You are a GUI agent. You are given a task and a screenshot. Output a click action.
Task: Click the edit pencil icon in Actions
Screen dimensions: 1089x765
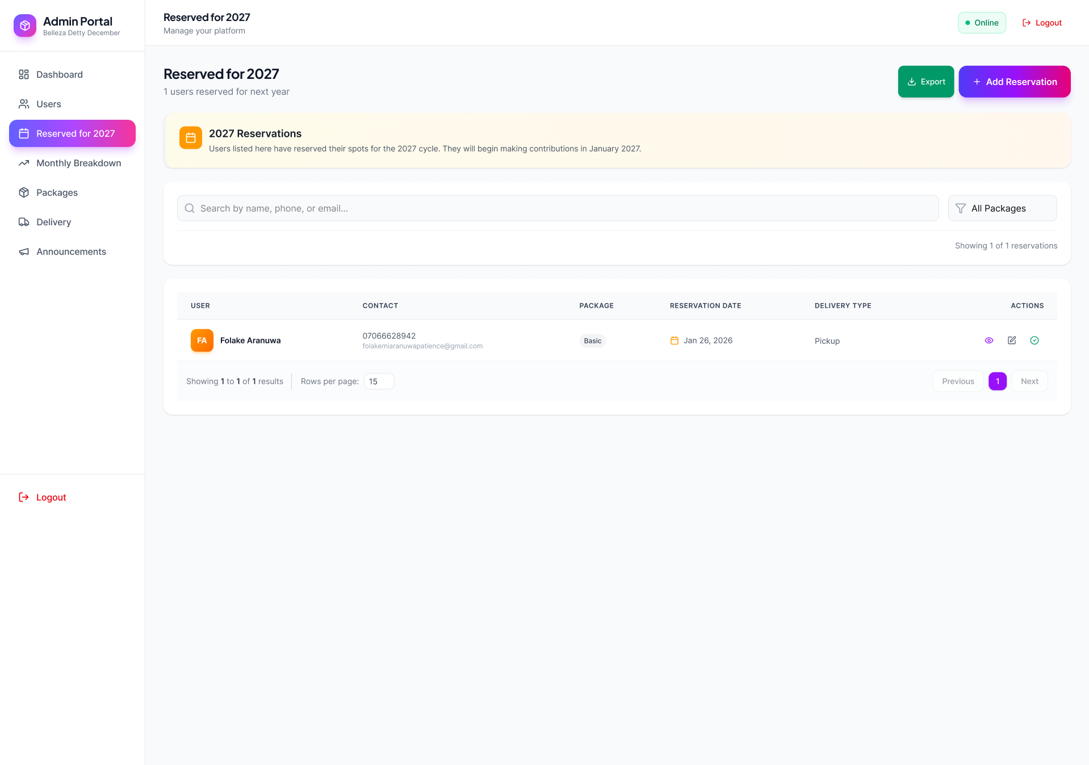1011,341
